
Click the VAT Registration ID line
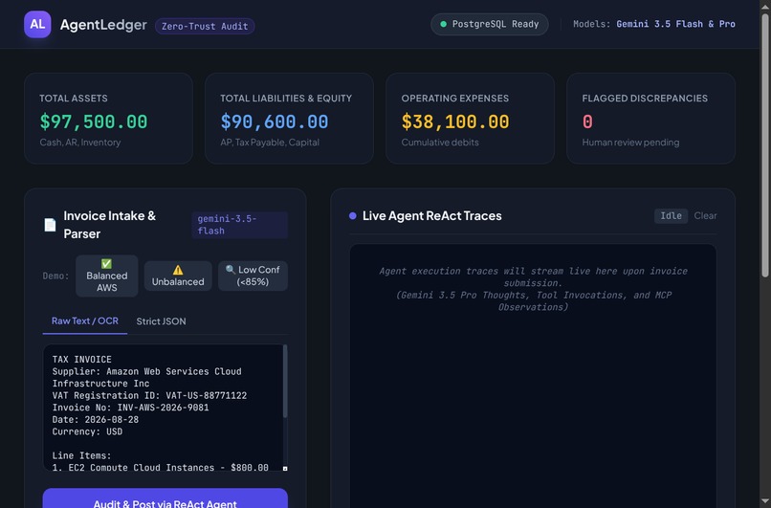coord(149,395)
